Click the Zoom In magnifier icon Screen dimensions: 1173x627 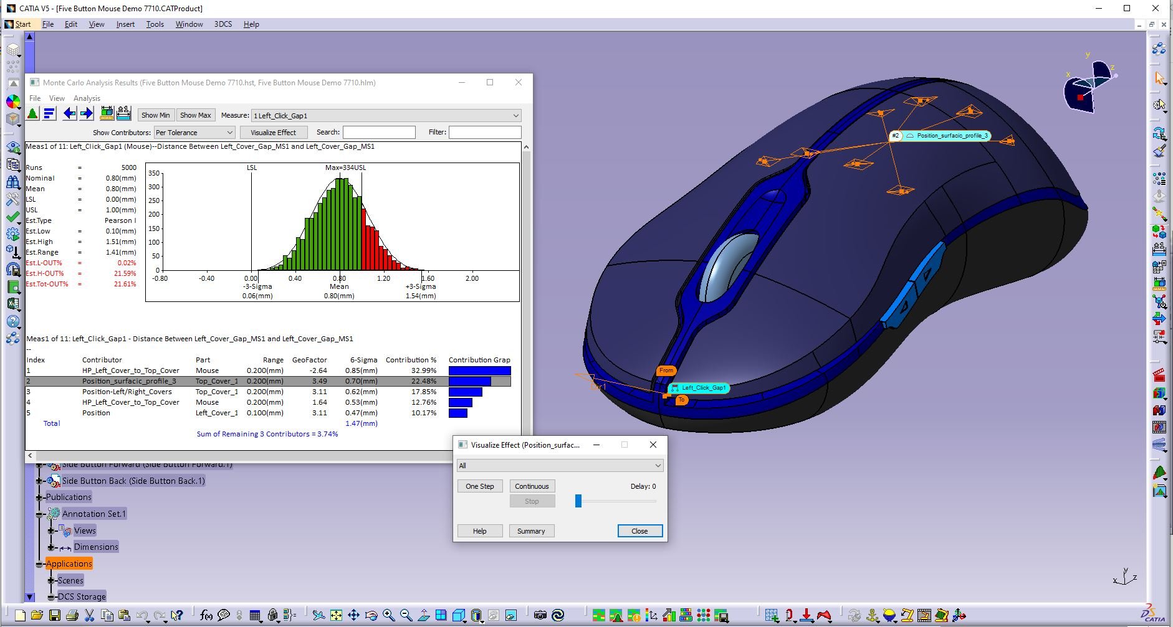(389, 616)
